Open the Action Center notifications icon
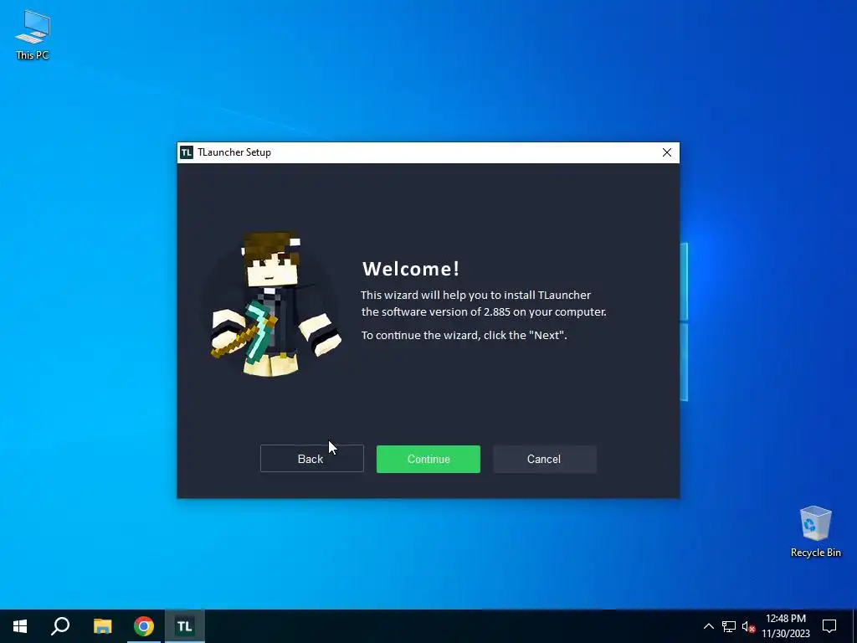This screenshot has height=643, width=857. click(x=829, y=626)
